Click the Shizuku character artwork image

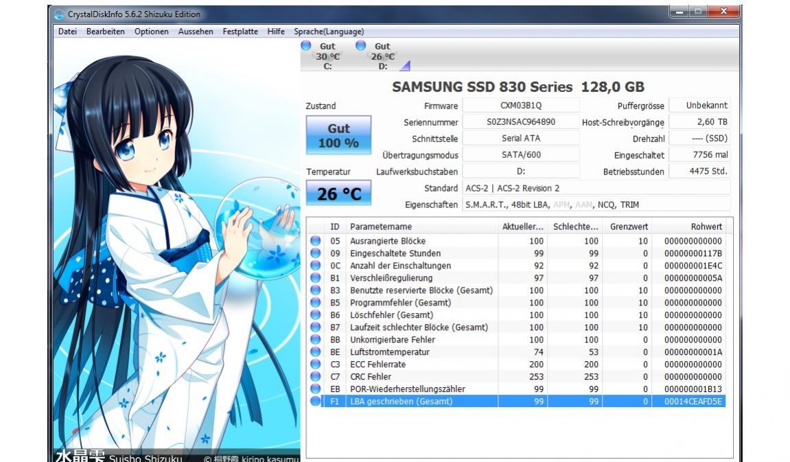176,251
